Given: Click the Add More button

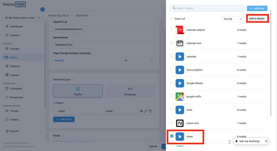Looking at the screenshot, I should tap(64, 119).
